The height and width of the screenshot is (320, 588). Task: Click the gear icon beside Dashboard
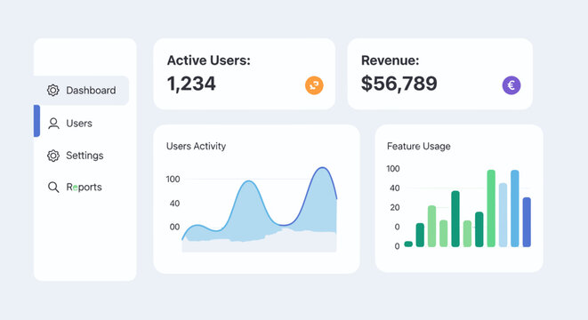[x=52, y=91]
